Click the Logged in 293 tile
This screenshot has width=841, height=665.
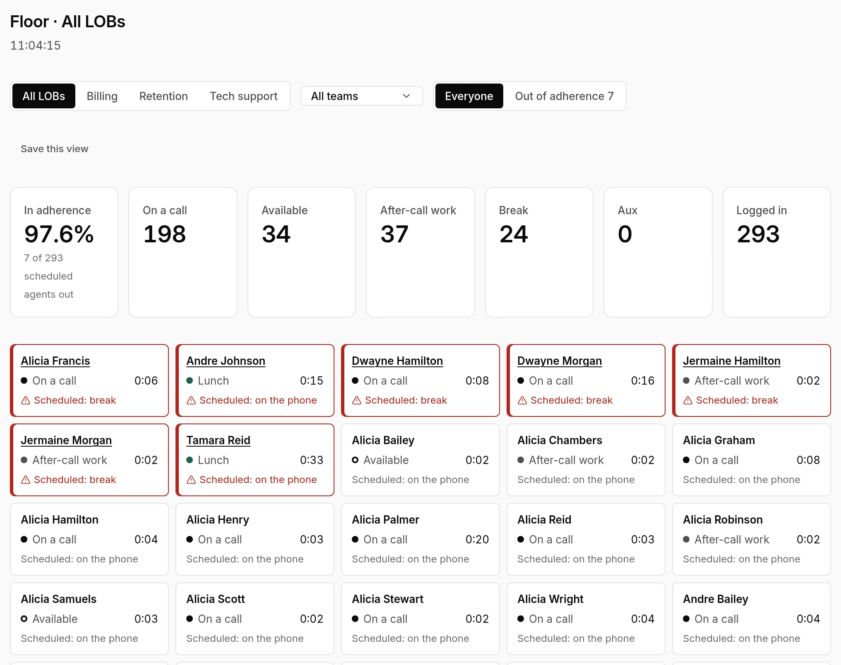click(x=777, y=252)
